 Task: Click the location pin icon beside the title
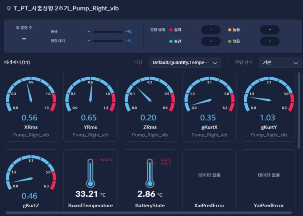point(8,8)
